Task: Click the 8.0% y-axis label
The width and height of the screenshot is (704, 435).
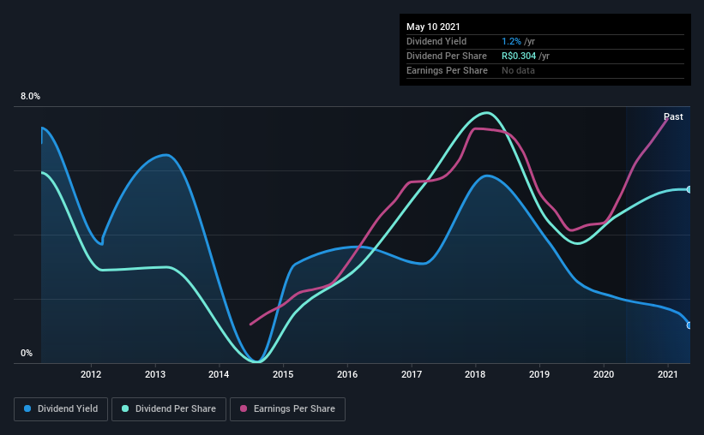Action: (x=30, y=97)
